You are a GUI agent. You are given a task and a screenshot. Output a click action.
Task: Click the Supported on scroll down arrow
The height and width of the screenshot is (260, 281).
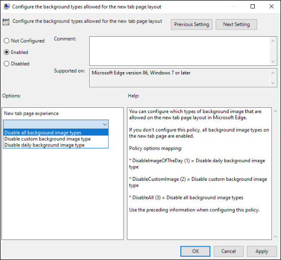click(x=273, y=83)
